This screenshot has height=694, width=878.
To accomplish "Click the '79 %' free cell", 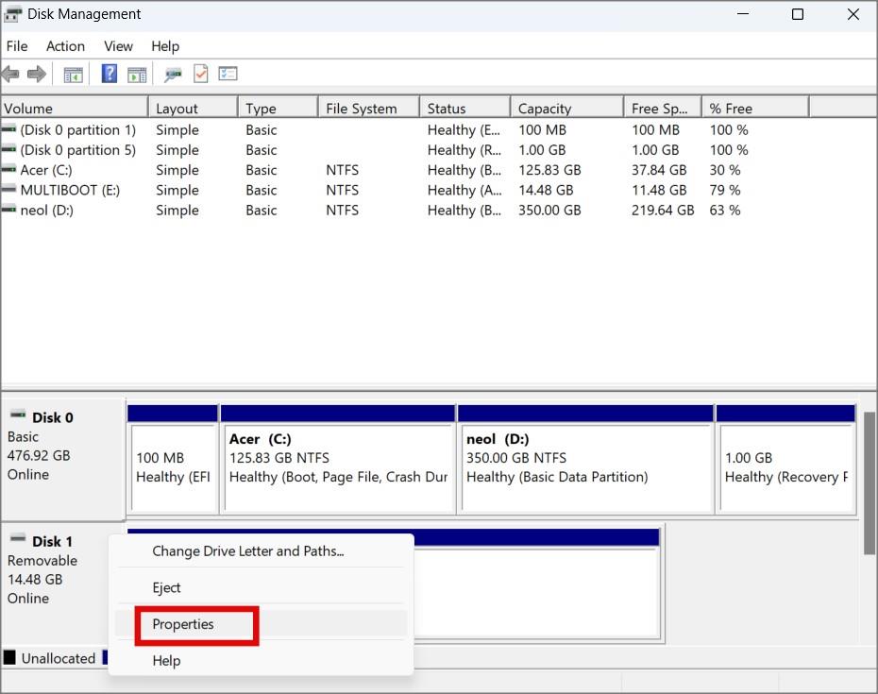I will [724, 190].
